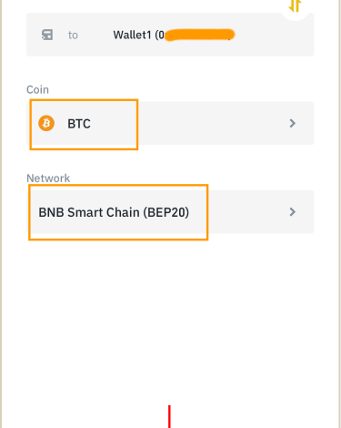The image size is (341, 428).
Task: Click the orange Bitcoin logo icon
Action: [46, 123]
